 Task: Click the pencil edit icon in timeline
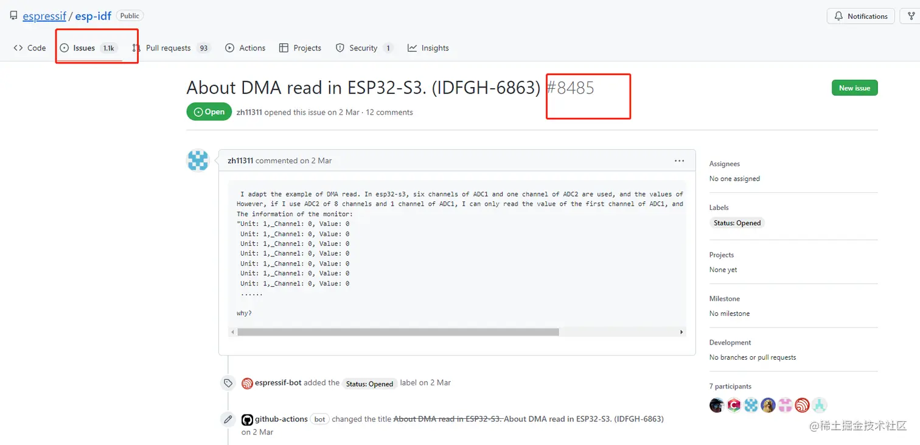[x=228, y=419]
